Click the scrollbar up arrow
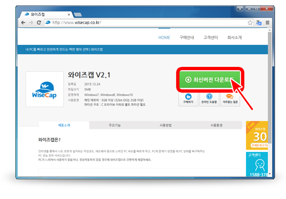 click(270, 30)
